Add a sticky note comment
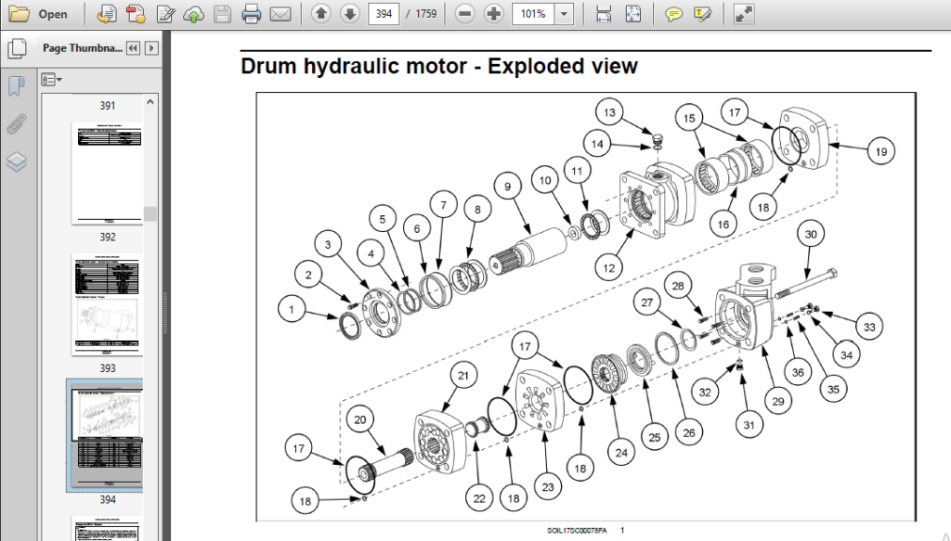This screenshot has width=951, height=541. pos(673,14)
